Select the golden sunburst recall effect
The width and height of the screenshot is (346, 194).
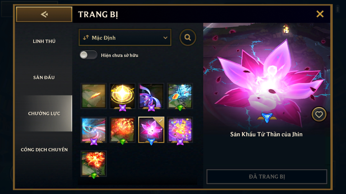[122, 96]
